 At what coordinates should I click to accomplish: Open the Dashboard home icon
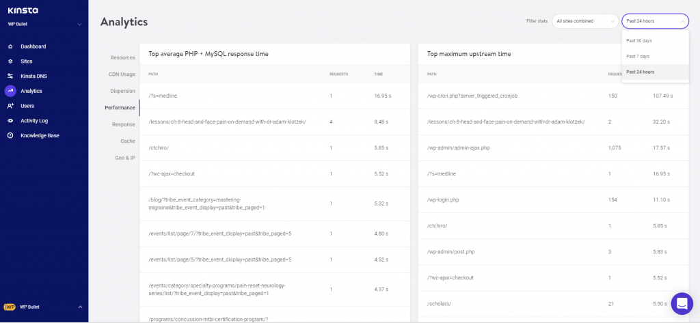coord(10,46)
